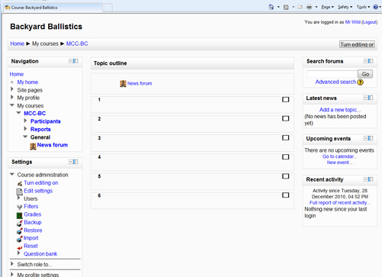Image resolution: width=382 pixels, height=277 pixels.
Task: Click the News forum icon in Topic outline
Action: coord(123,83)
